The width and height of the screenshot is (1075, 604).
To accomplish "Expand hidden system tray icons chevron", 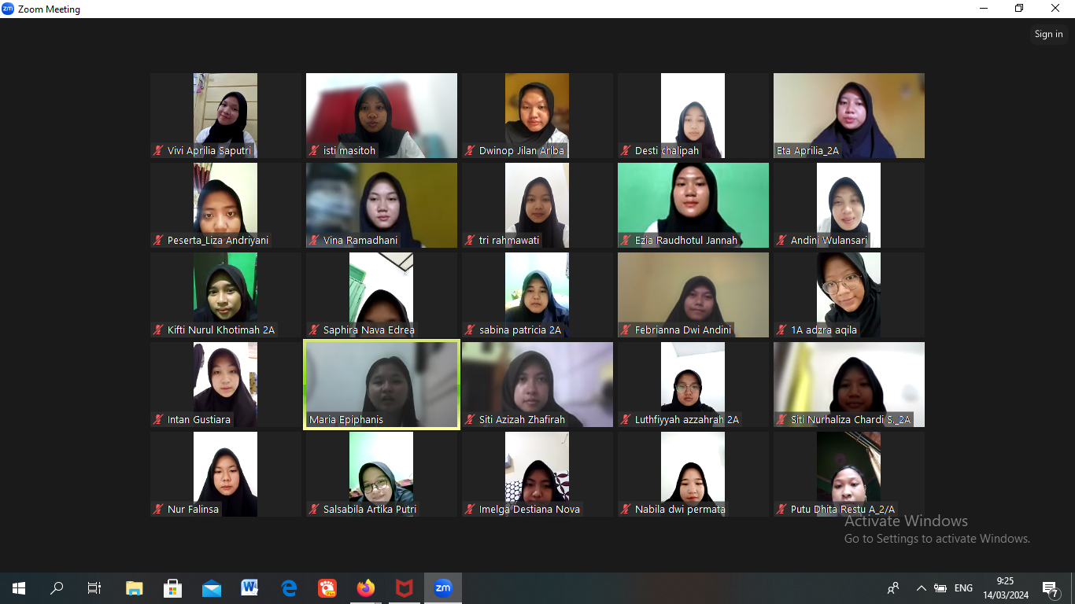I will tap(921, 587).
